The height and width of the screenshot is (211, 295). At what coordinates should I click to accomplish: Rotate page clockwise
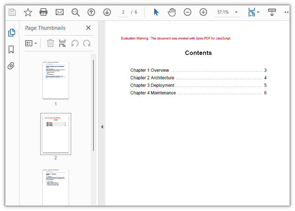pos(87,43)
